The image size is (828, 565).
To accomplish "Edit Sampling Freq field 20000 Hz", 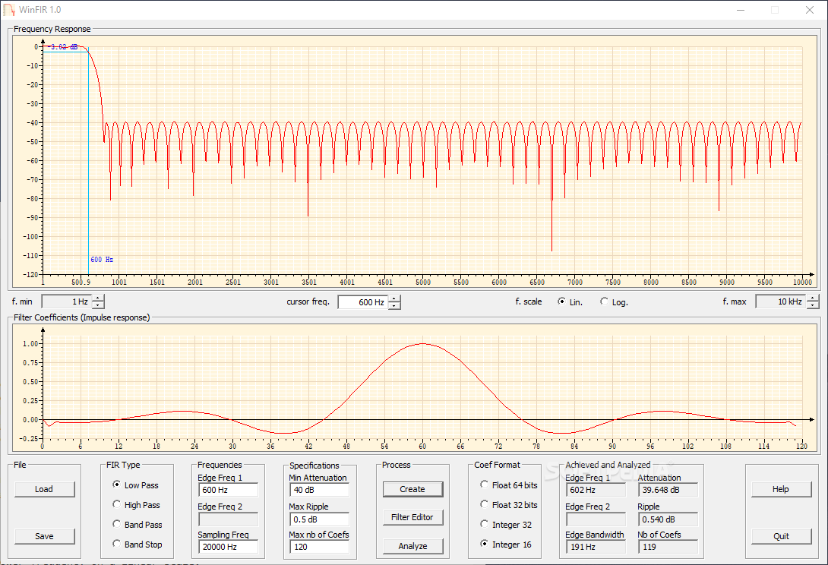I will click(228, 547).
